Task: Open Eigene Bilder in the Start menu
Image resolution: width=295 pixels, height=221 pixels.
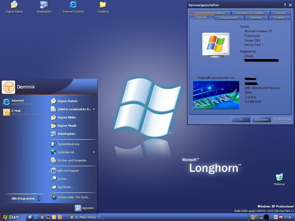Action: [x=73, y=117]
